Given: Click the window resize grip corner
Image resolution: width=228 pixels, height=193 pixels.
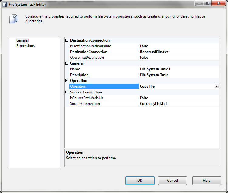Looking at the screenshot, I should click(x=224, y=189).
